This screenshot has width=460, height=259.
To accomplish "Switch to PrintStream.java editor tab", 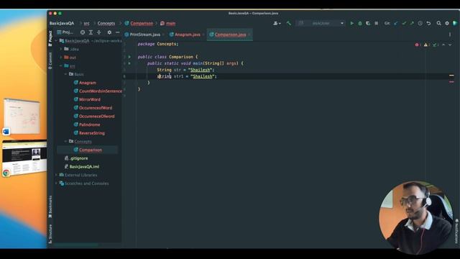I will tap(144, 35).
